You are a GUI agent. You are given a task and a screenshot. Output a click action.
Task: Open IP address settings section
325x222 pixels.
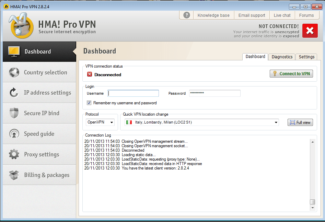(x=39, y=92)
